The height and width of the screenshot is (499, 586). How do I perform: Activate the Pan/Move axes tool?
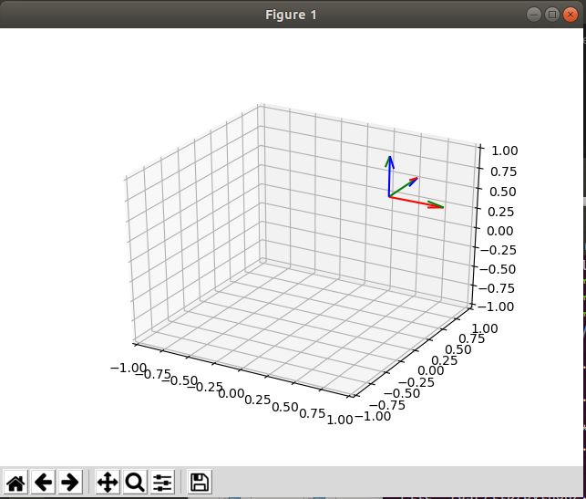[108, 483]
